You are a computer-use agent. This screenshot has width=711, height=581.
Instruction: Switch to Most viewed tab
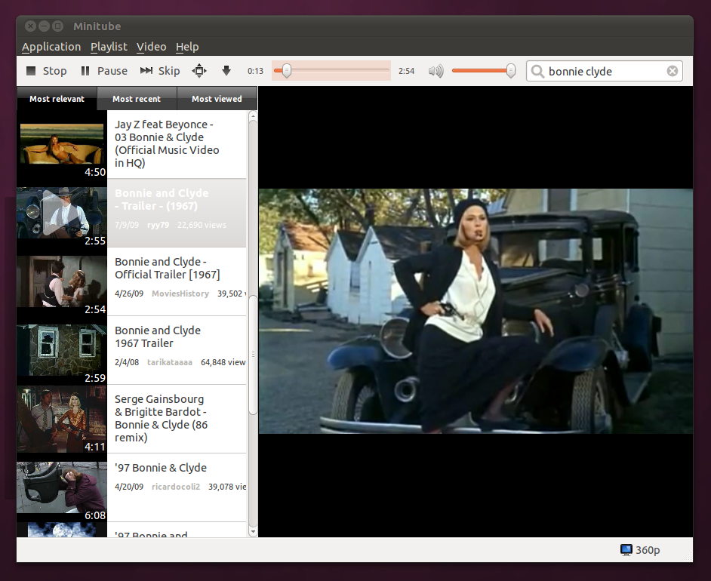217,99
